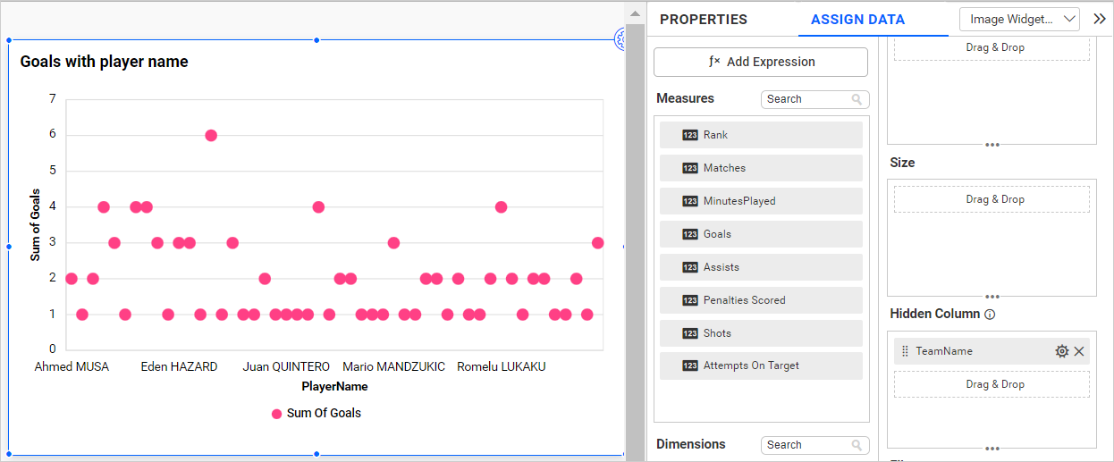Remove TeamName from Hidden Column

point(1079,351)
